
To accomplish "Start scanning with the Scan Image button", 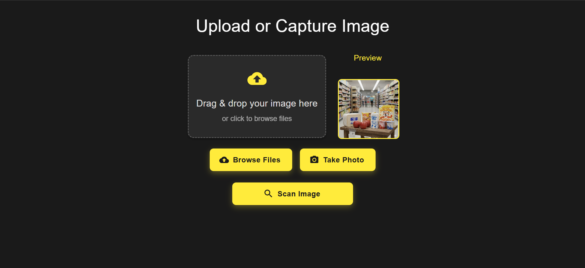I will click(292, 194).
